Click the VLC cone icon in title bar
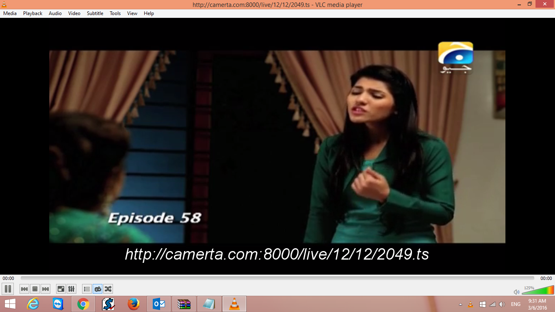Image resolution: width=555 pixels, height=312 pixels. click(x=4, y=4)
